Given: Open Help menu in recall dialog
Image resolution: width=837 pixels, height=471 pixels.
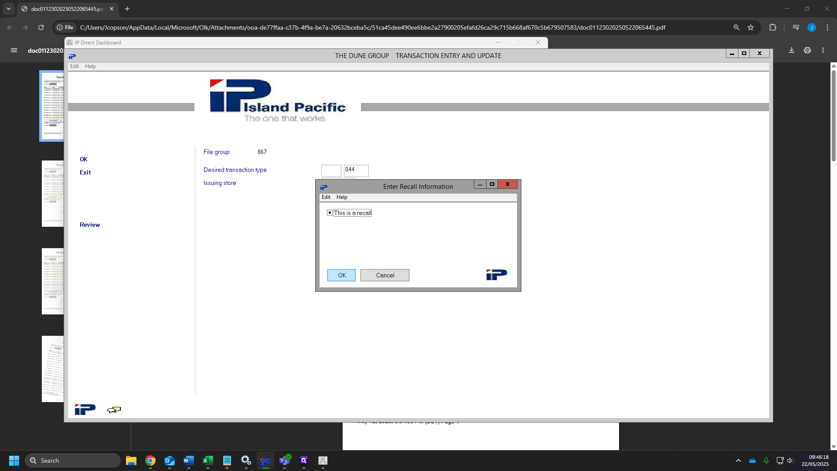Looking at the screenshot, I should pos(342,197).
